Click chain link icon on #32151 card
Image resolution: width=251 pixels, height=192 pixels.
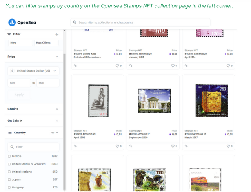pyautogui.click(x=131, y=146)
